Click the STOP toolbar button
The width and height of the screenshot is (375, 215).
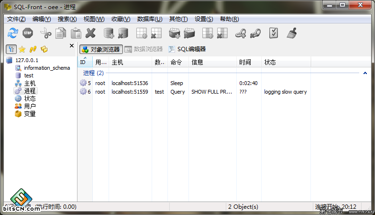coord(28,33)
